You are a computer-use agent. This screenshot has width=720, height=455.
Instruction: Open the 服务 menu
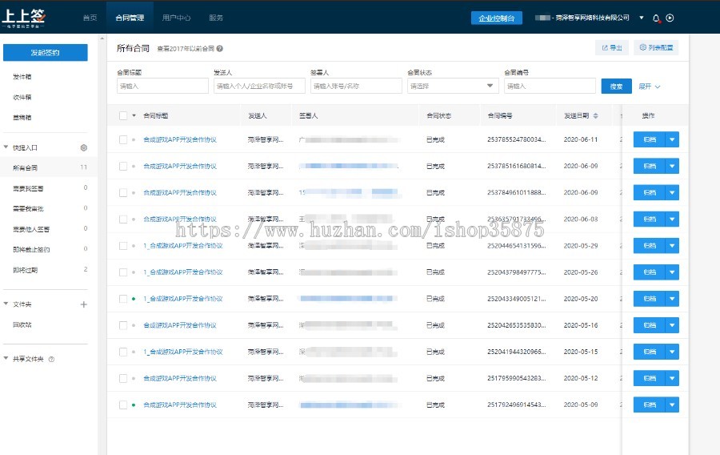(216, 18)
